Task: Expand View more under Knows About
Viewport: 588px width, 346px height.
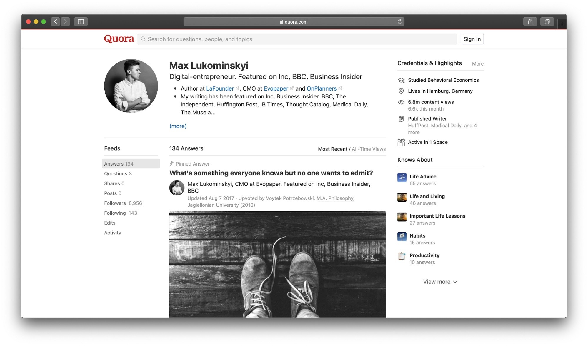Action: point(440,281)
